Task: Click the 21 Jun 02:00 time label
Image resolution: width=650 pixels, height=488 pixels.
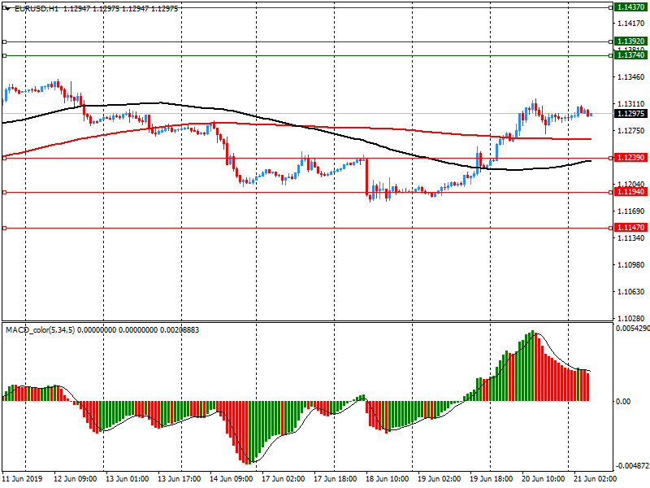Action: pos(595,479)
